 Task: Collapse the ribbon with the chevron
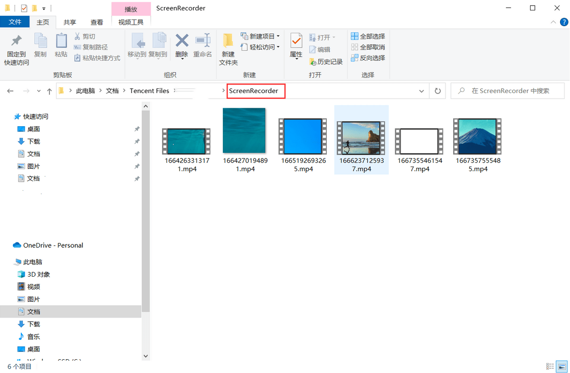click(553, 22)
